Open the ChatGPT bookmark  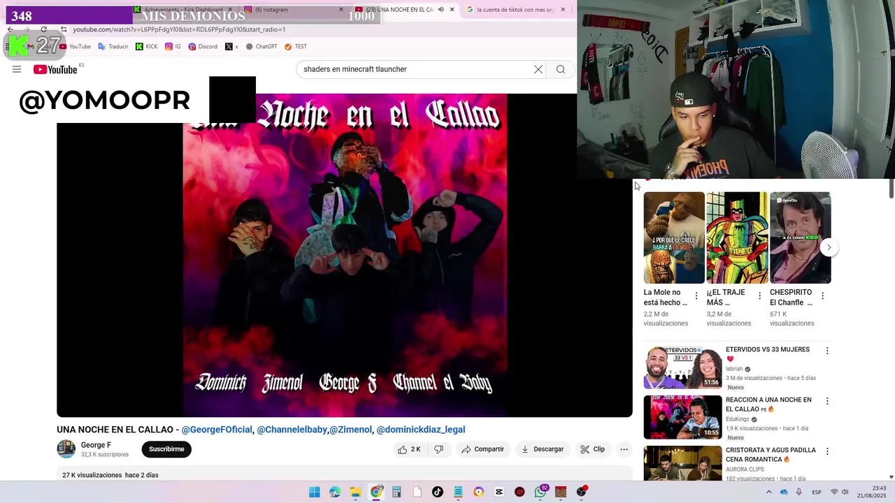tap(261, 47)
